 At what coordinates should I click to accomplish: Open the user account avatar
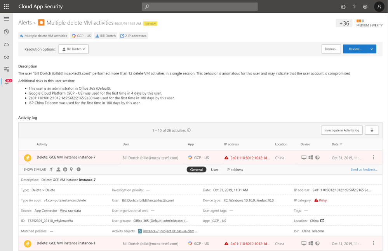click(x=379, y=7)
